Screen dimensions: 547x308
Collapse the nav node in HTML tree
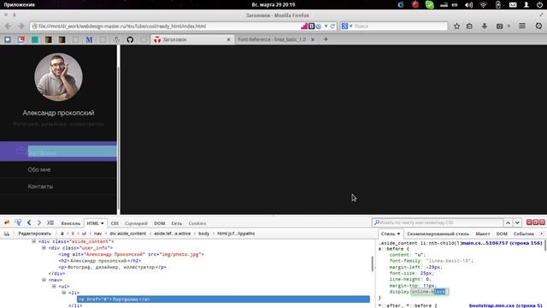coord(44,280)
